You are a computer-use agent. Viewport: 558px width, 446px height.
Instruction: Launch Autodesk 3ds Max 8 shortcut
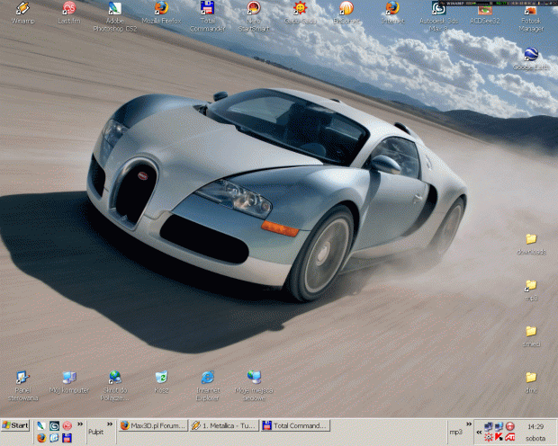coord(438,9)
